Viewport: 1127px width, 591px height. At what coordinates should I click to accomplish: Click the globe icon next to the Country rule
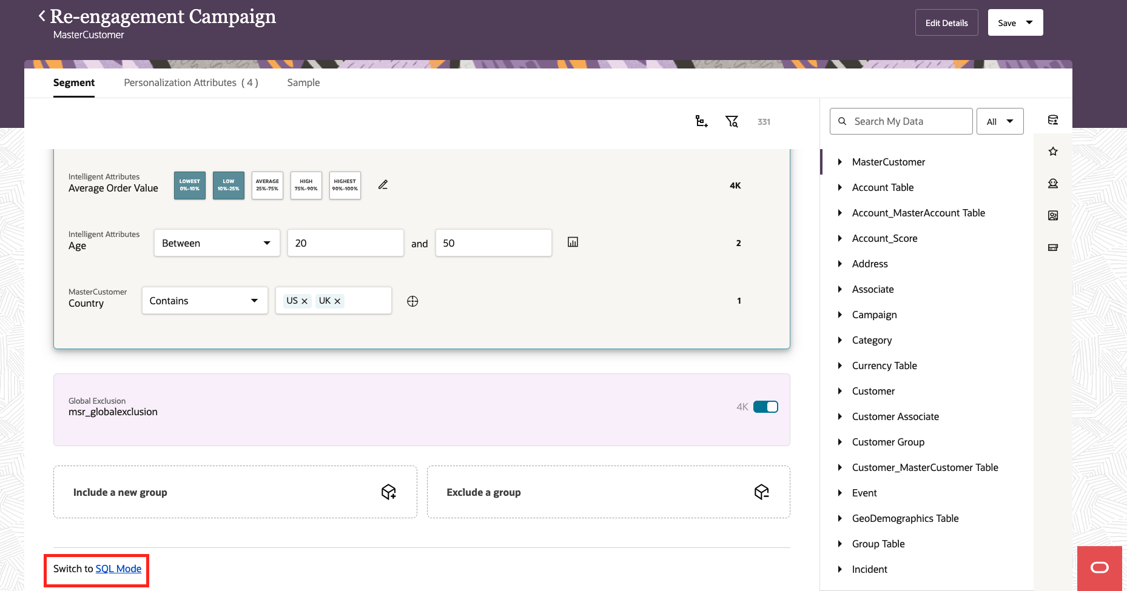pos(412,301)
